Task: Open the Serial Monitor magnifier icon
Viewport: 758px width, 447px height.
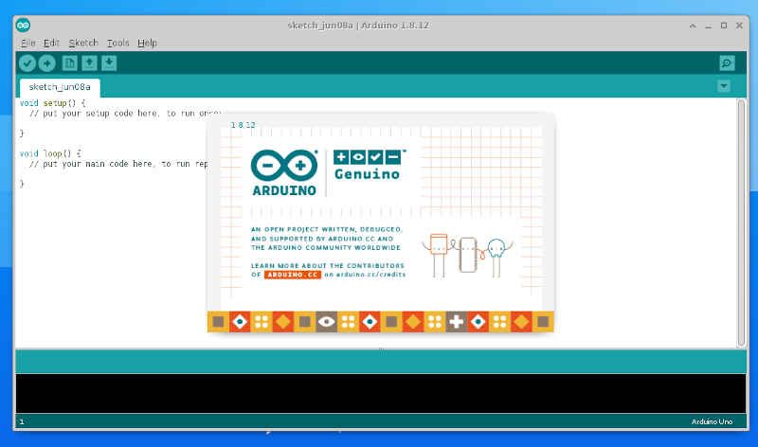Action: coord(727,63)
